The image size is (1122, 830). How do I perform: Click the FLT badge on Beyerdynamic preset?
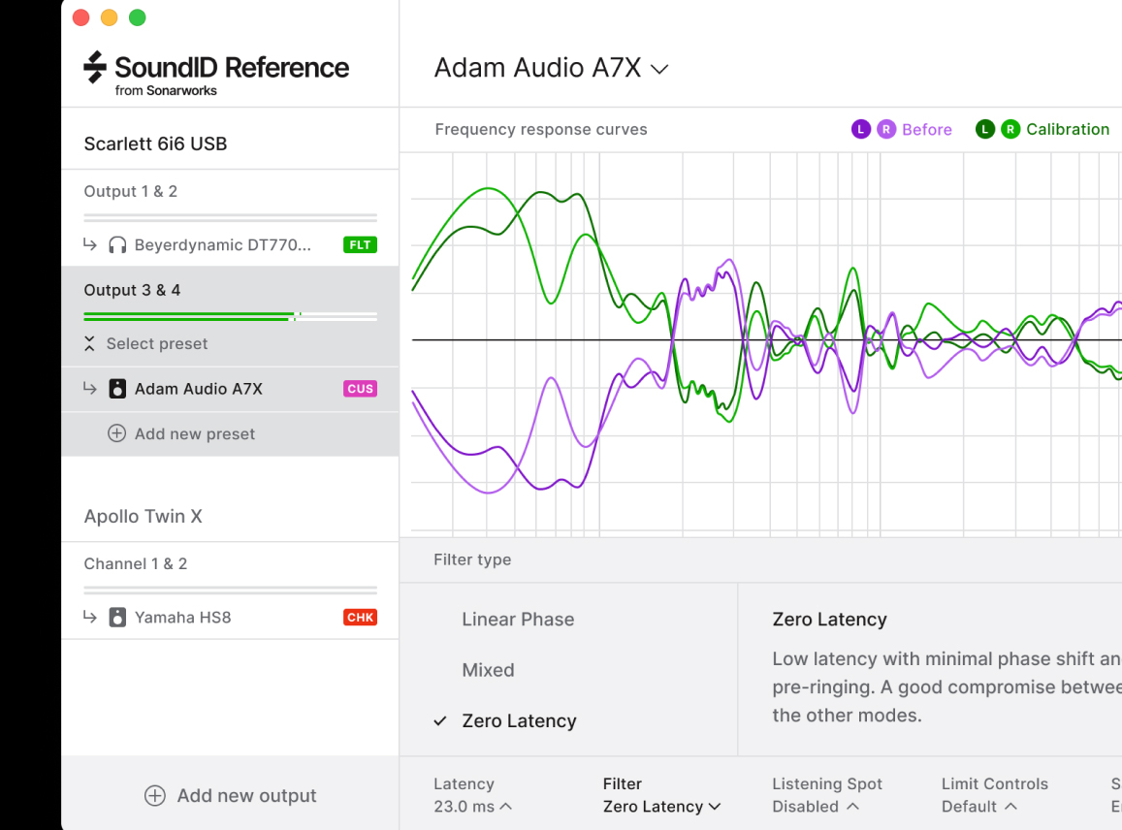point(360,245)
